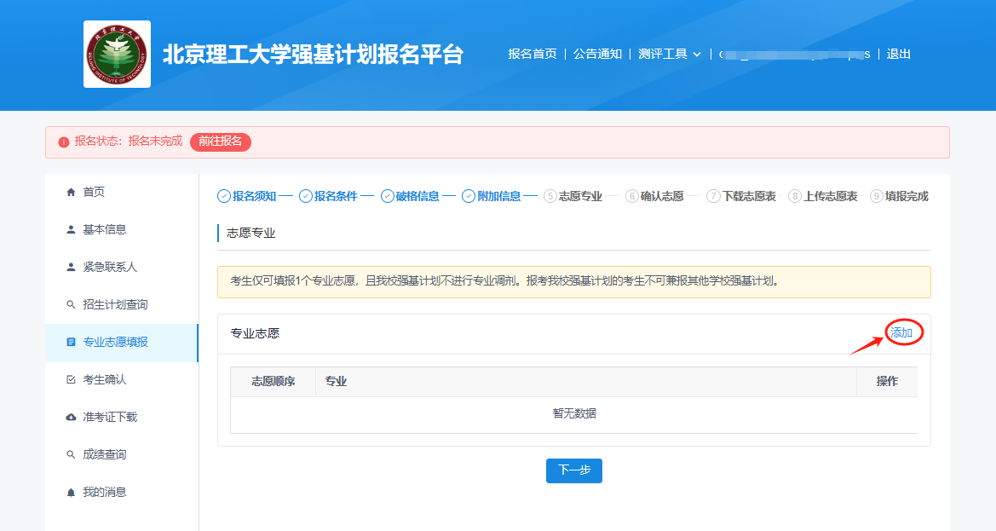Image resolution: width=996 pixels, height=531 pixels.
Task: Click 添加 to add a major preference
Action: (x=901, y=332)
